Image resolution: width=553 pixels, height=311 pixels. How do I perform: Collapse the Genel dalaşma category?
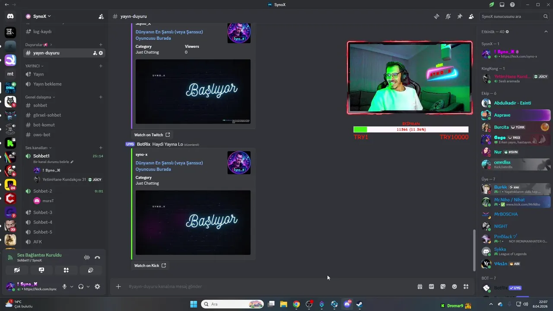[40, 97]
